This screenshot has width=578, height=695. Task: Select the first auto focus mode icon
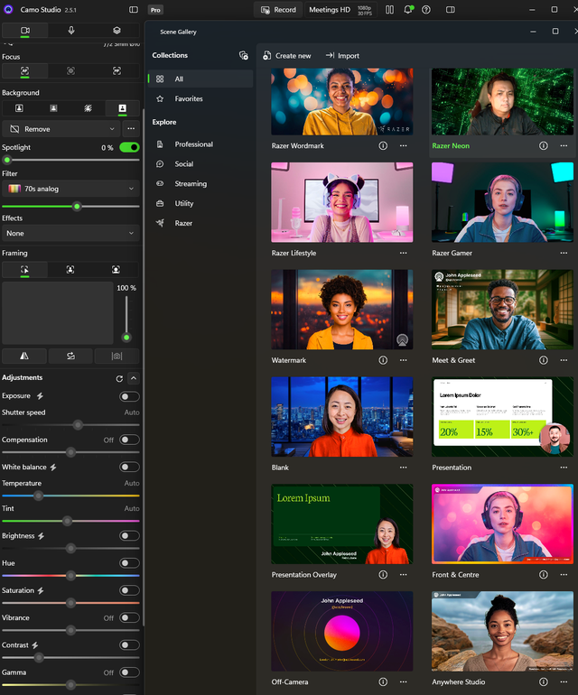(x=25, y=71)
